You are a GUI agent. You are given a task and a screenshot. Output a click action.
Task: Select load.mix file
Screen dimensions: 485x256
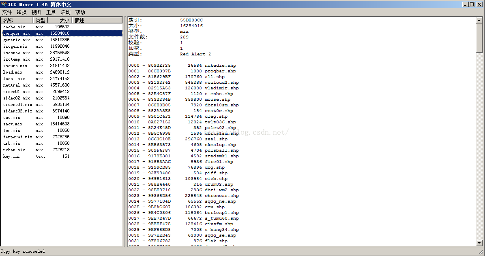pyautogui.click(x=62, y=72)
